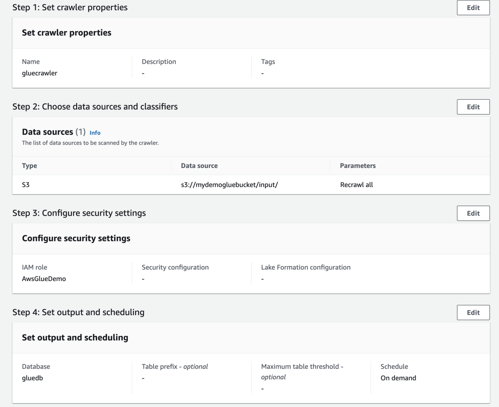Click the Step 4: Set output and scheduling heading
The width and height of the screenshot is (499, 407).
pyautogui.click(x=79, y=312)
